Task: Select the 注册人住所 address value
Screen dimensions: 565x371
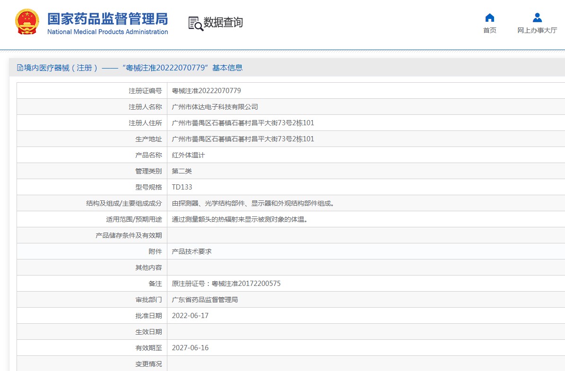Action: point(243,123)
